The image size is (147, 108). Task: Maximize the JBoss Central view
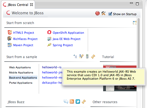[137, 4]
